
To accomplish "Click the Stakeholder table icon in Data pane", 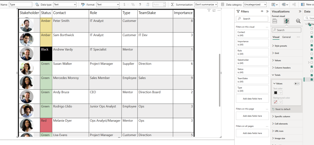I will point(309,24).
